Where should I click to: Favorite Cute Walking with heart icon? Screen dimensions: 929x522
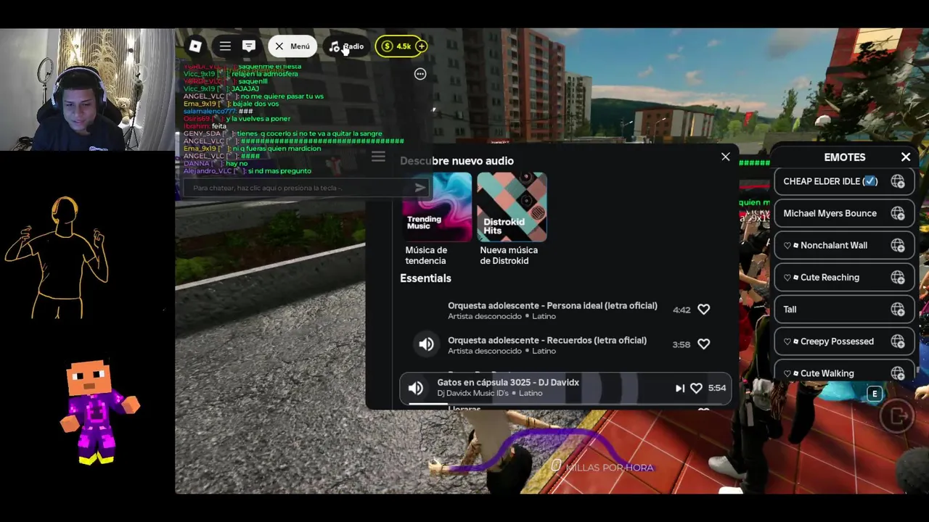pos(787,373)
